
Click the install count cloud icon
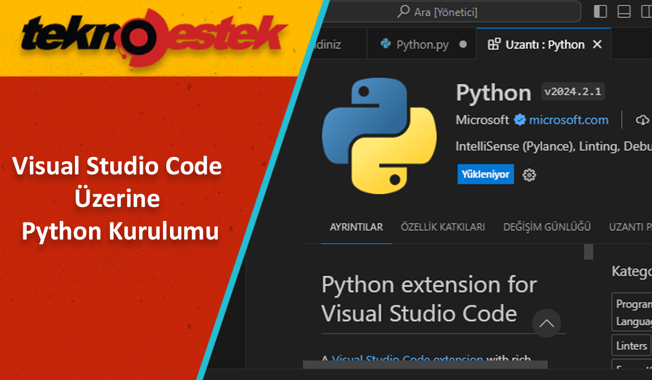(x=642, y=120)
